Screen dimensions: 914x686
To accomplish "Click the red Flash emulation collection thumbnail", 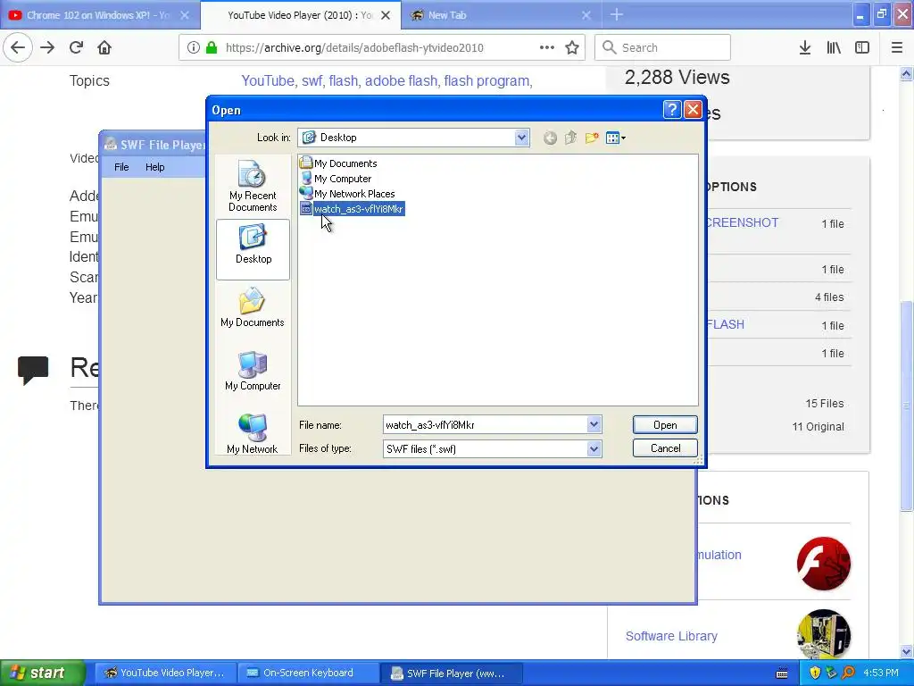I will pos(824,564).
